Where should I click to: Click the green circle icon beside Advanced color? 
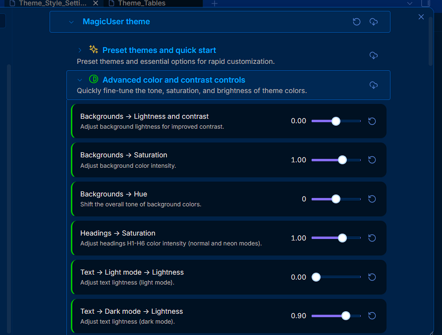coord(94,79)
